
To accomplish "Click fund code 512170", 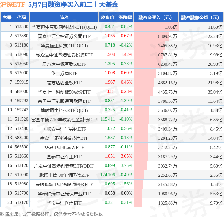I will tap(21, 203).
